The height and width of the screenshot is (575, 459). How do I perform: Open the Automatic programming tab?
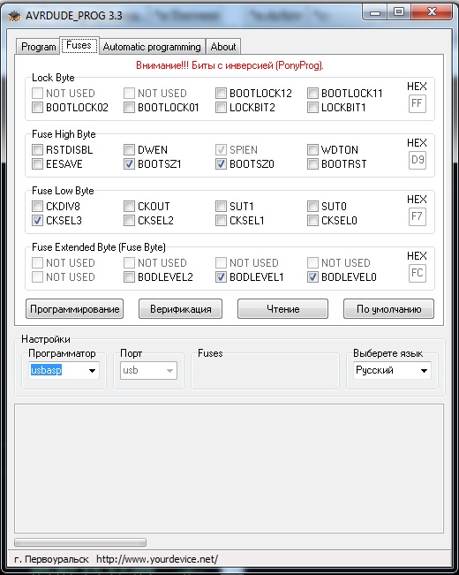tap(152, 47)
